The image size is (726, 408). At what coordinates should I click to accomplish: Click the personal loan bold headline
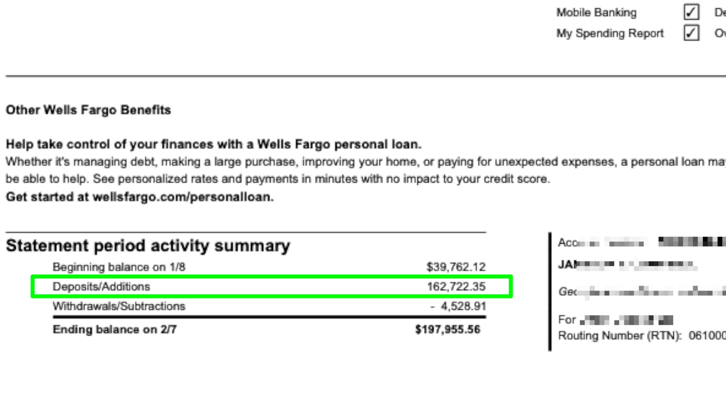click(x=214, y=144)
